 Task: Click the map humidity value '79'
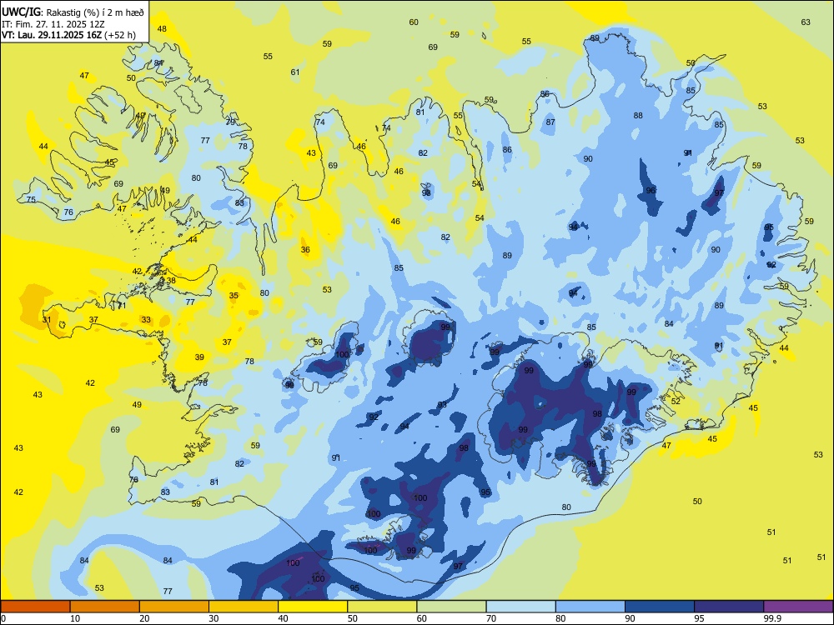tap(230, 122)
